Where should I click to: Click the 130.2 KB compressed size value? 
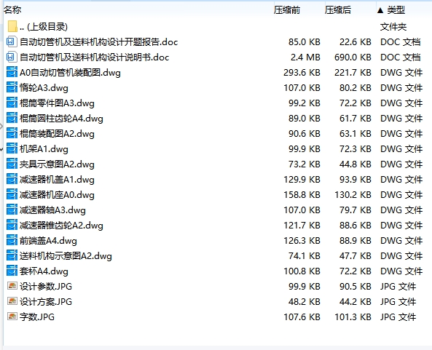coord(353,195)
